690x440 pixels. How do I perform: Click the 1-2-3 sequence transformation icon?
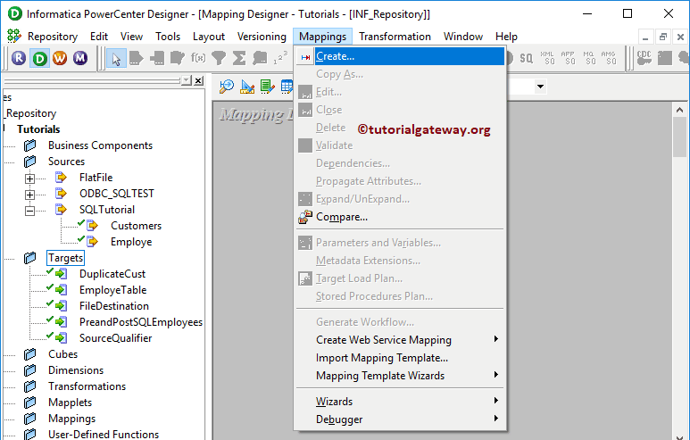point(280,58)
